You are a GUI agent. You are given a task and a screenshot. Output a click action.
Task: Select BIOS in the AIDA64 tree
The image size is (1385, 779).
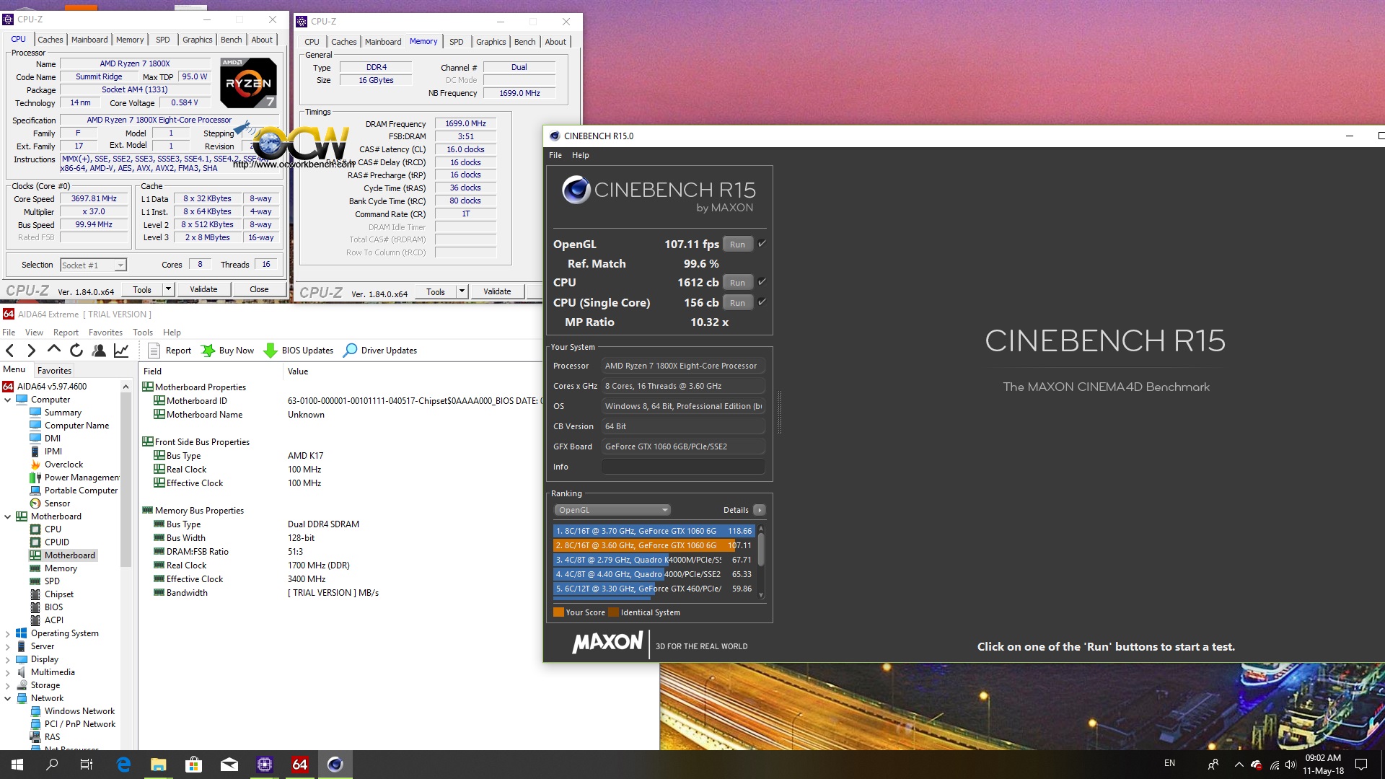[53, 607]
